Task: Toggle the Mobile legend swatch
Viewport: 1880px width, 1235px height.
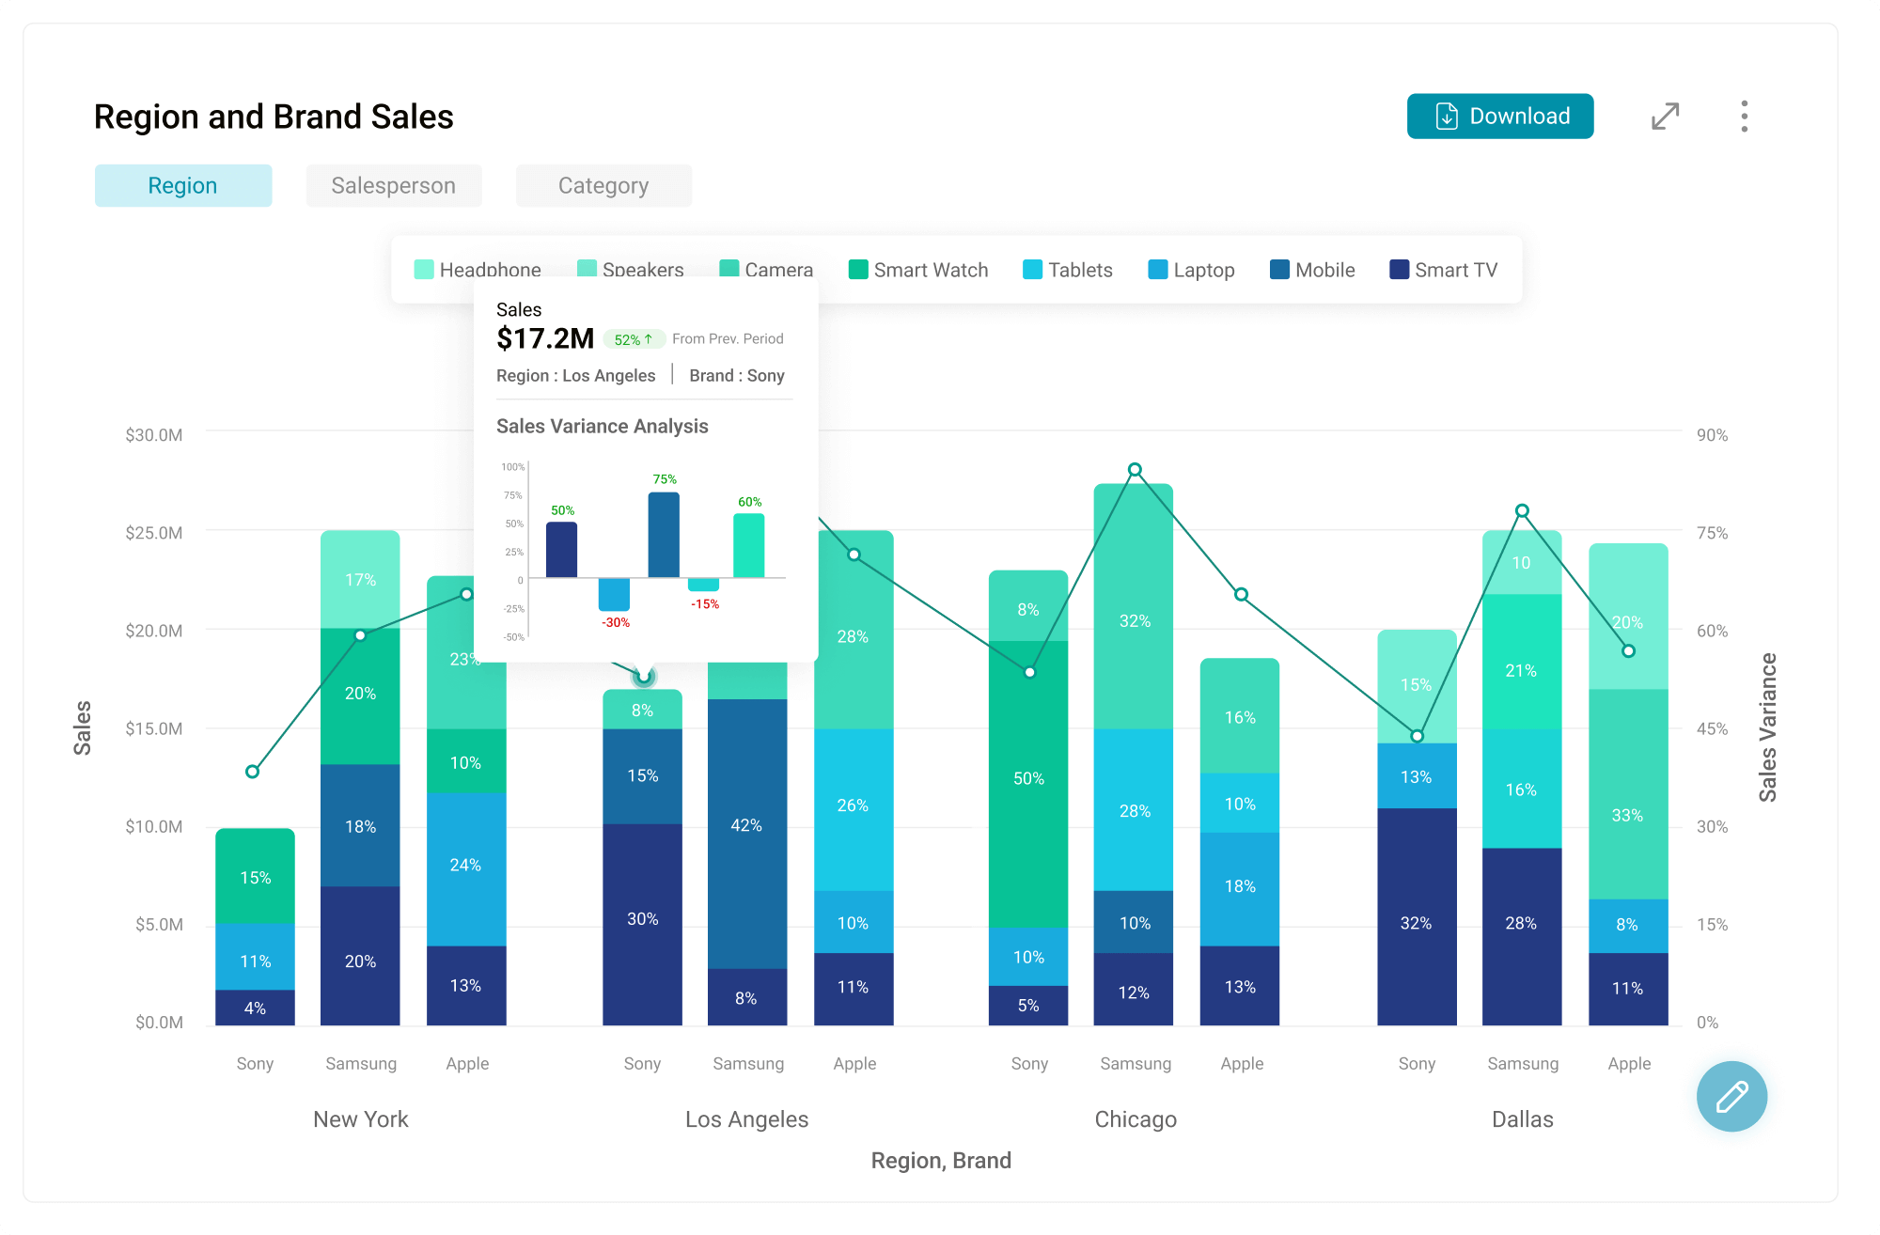Action: (1279, 270)
